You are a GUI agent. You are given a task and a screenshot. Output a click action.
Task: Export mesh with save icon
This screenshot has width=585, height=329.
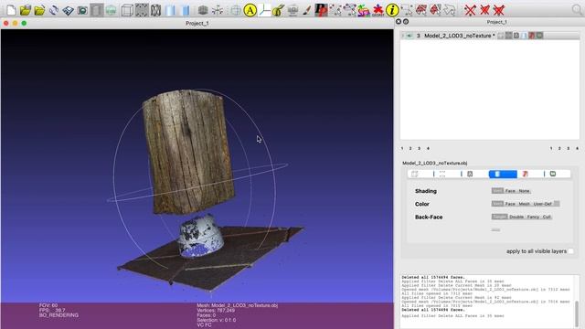(68, 10)
